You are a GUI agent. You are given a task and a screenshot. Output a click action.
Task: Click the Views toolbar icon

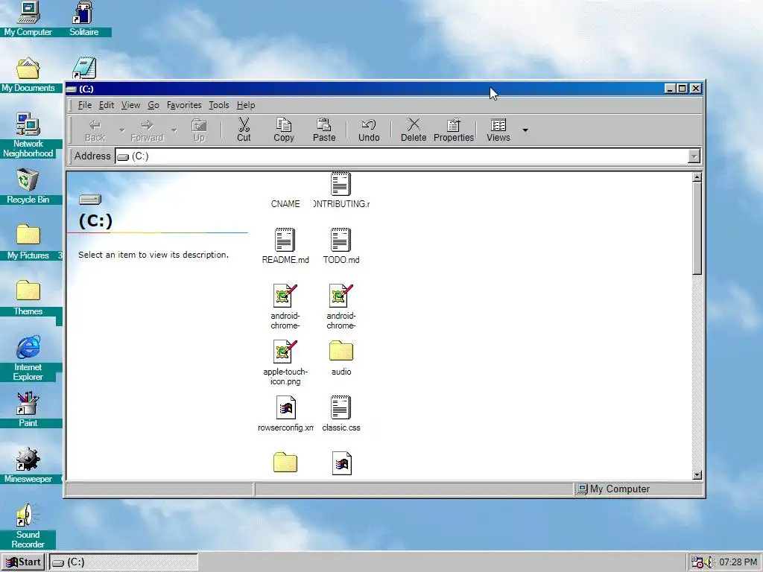pyautogui.click(x=498, y=125)
